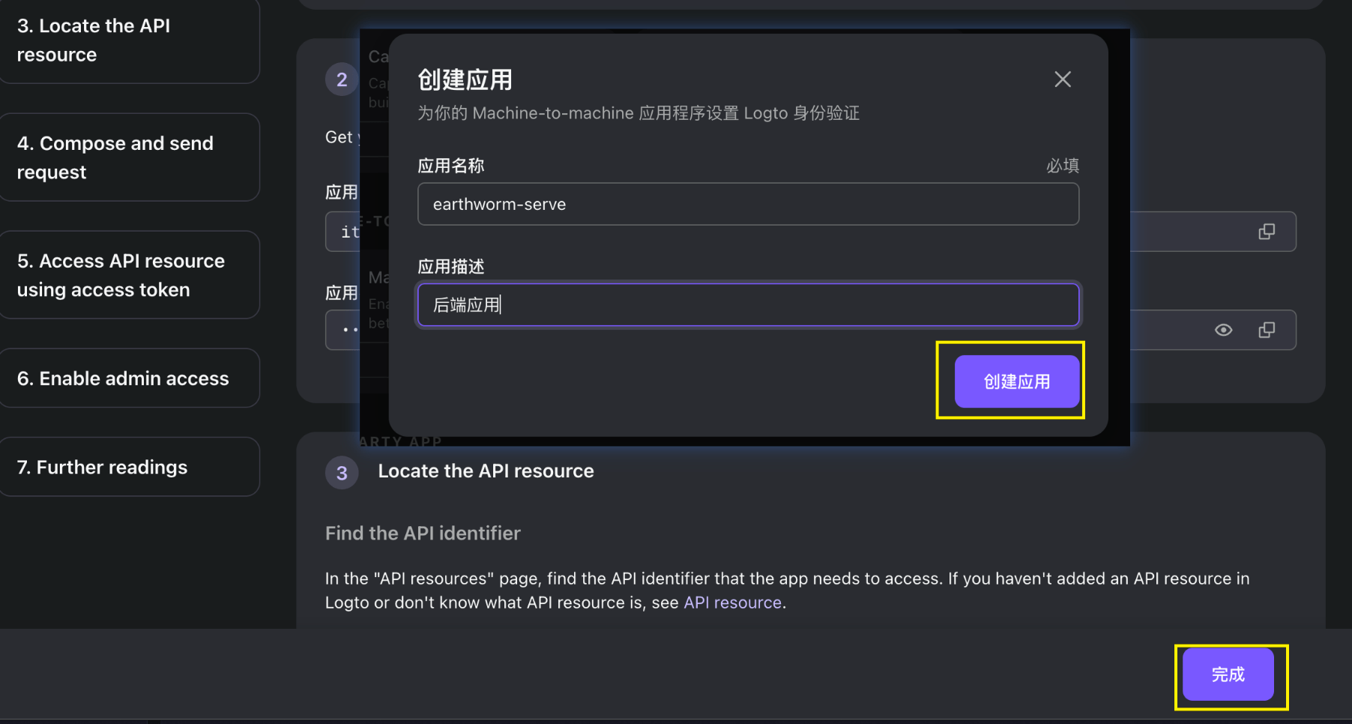This screenshot has width=1352, height=724.
Task: Click the 应用描述 field containing 后端应用
Action: 748,305
